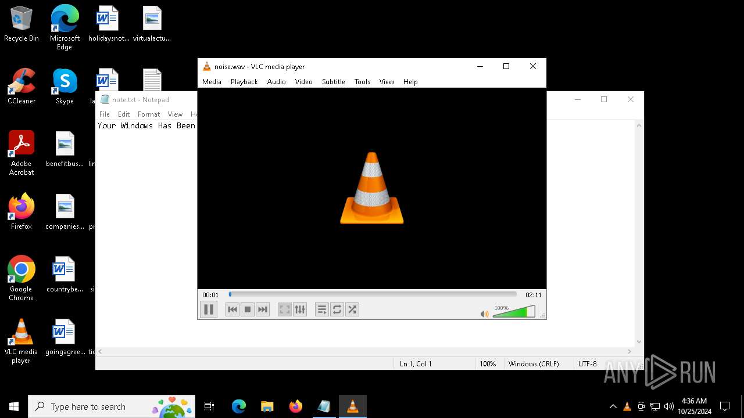Viewport: 744px width, 418px height.
Task: Pause playback in VLC
Action: click(209, 309)
